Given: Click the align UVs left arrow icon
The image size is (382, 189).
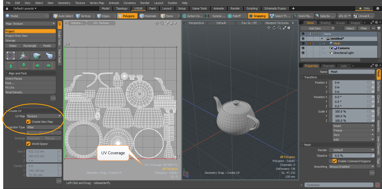Looking at the screenshot, I should (x=37, y=65).
